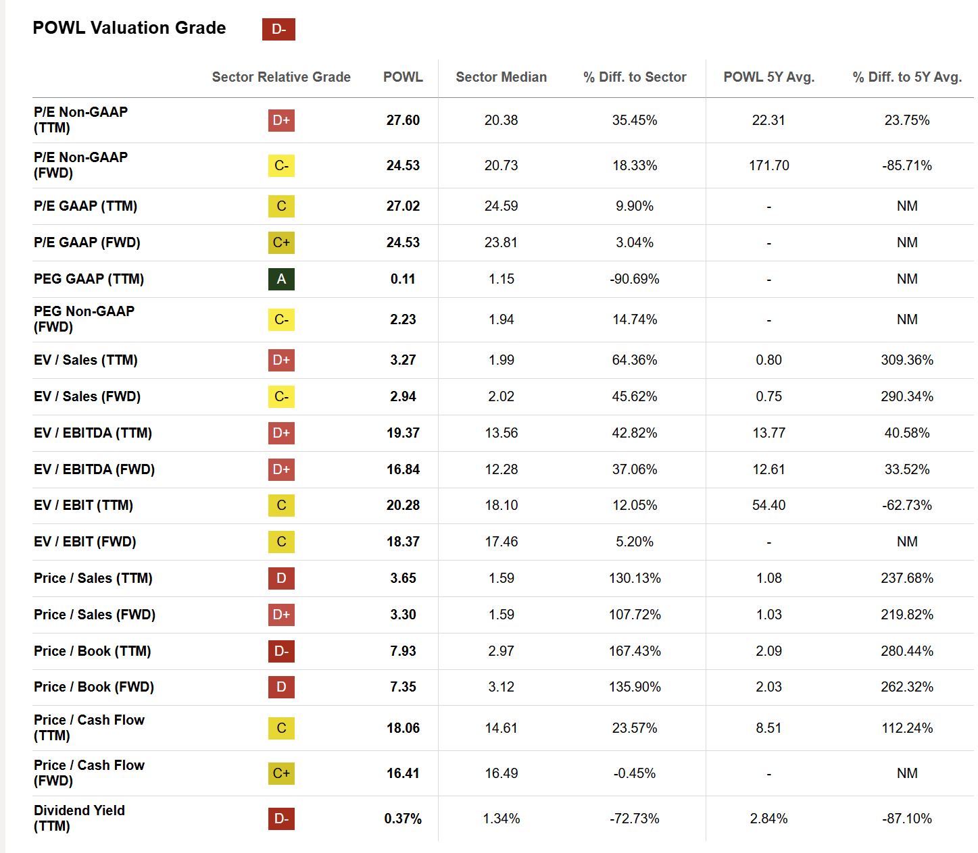Open the Price / Cash Flow (TTM) metric
Screen dimensions: 978x853
click(x=89, y=727)
